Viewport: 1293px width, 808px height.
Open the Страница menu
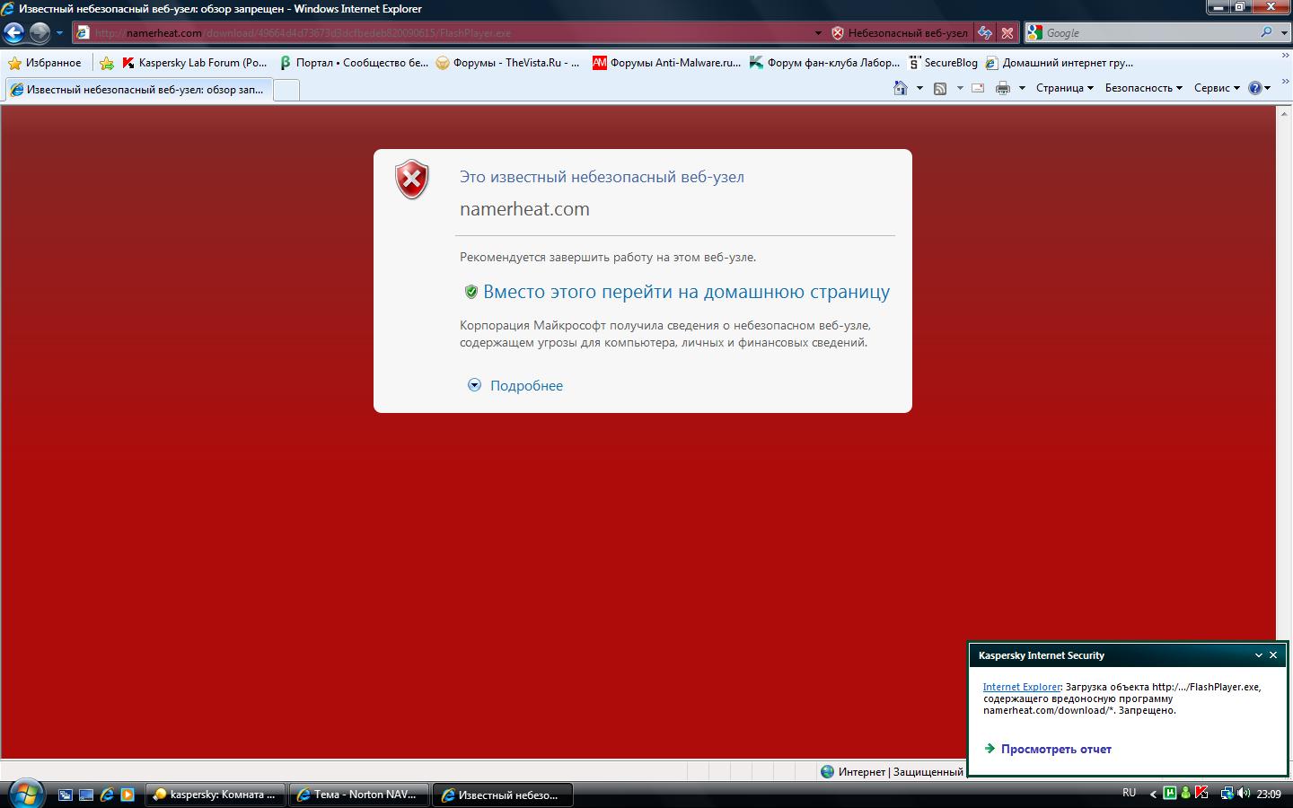tap(1064, 88)
